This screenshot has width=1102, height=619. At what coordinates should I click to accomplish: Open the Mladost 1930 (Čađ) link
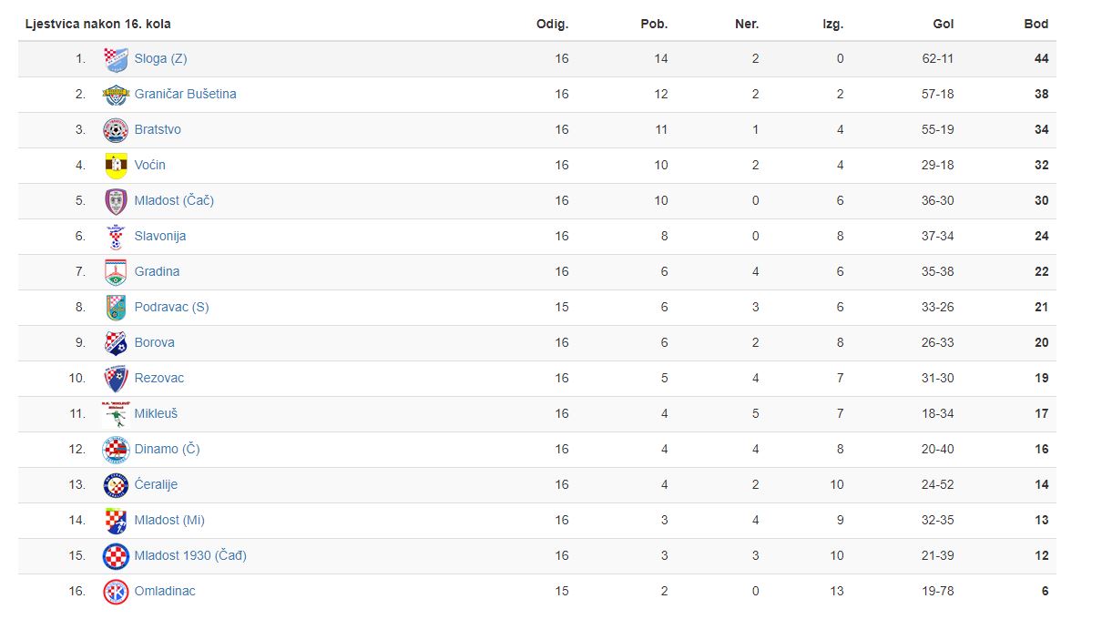190,555
